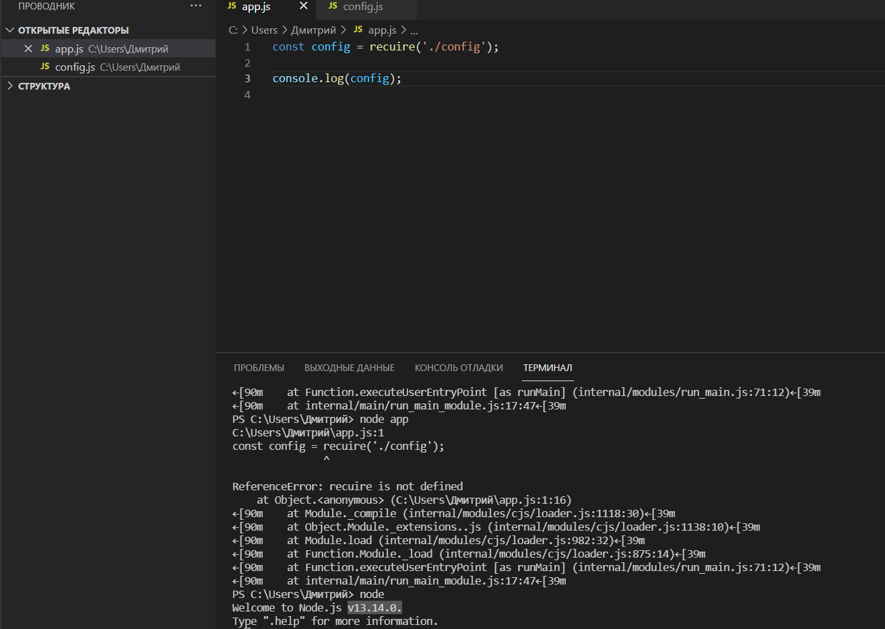Click the highlighted v13.14.0 version in the terminal
This screenshot has height=629, width=885.
click(374, 607)
